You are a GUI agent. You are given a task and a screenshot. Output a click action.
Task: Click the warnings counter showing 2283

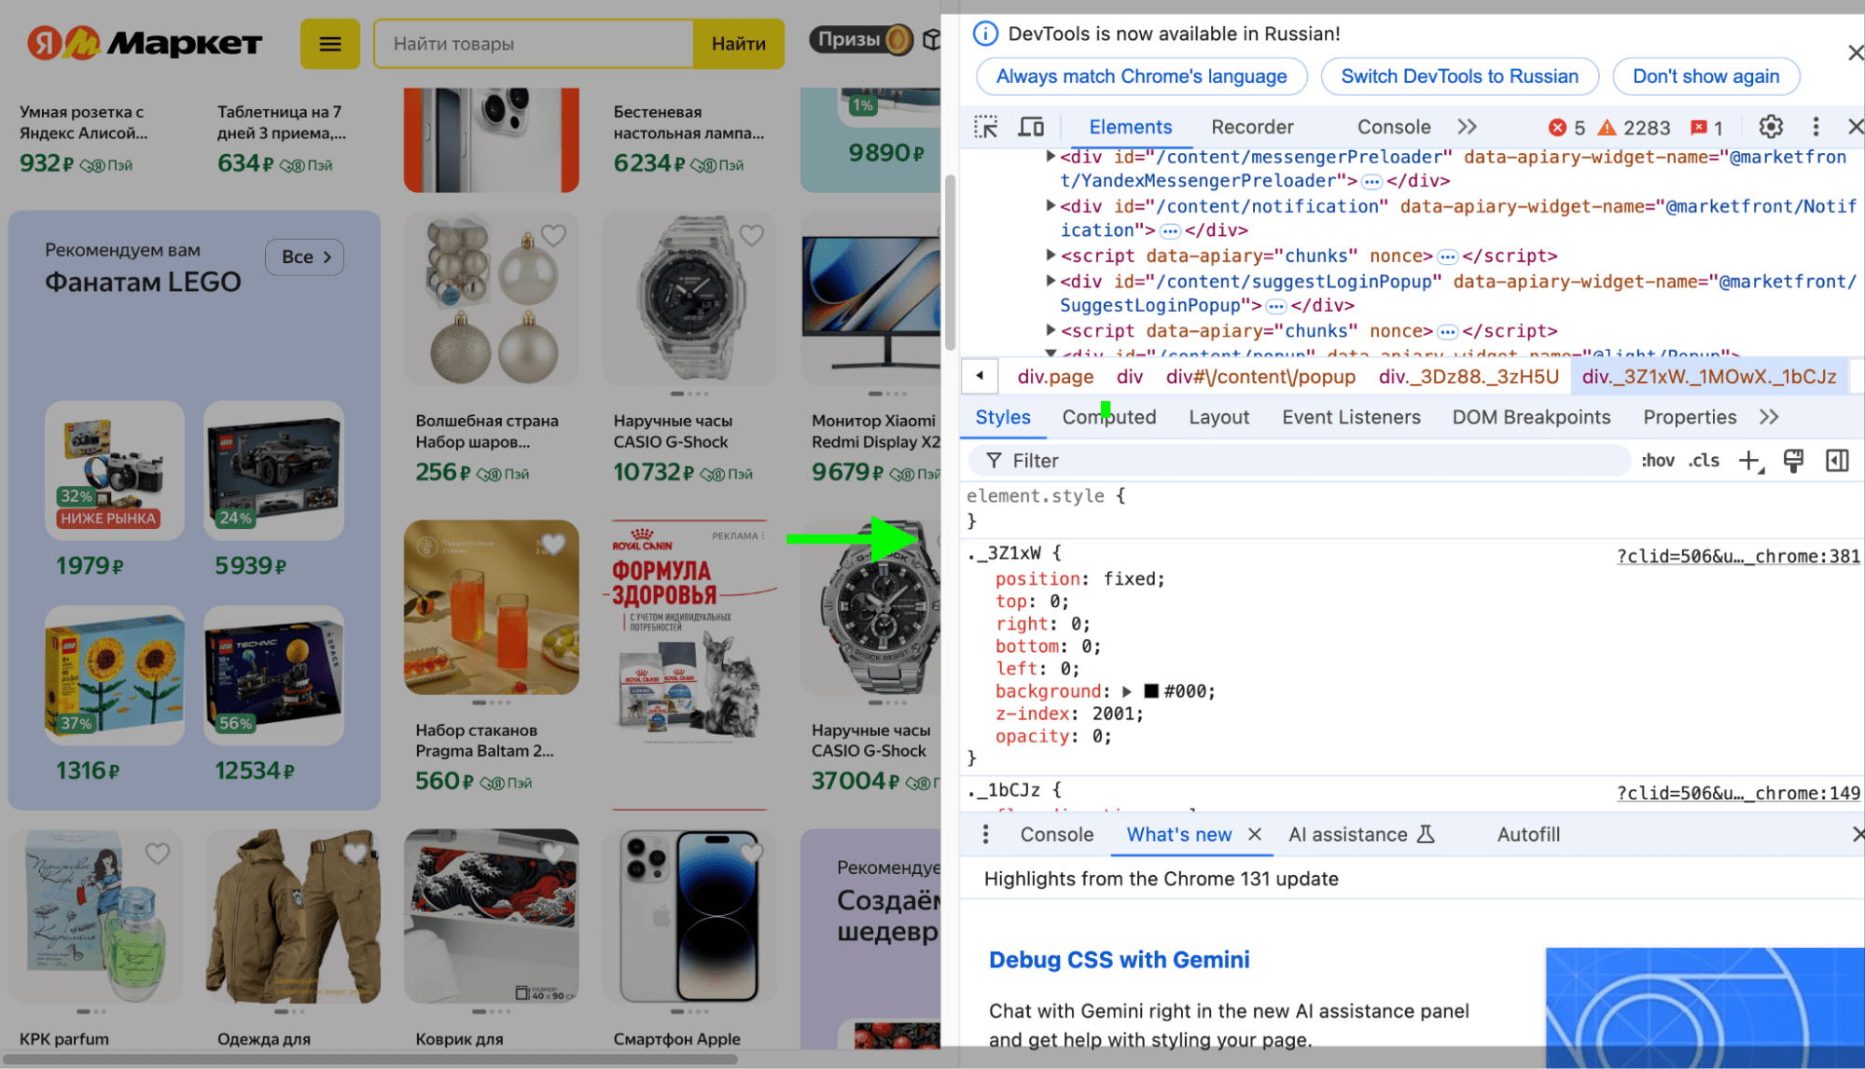pos(1634,128)
